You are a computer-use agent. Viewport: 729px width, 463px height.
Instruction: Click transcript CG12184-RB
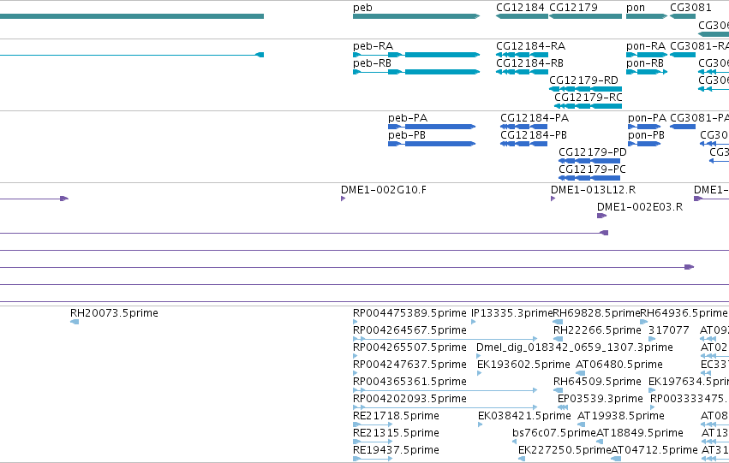click(x=522, y=72)
